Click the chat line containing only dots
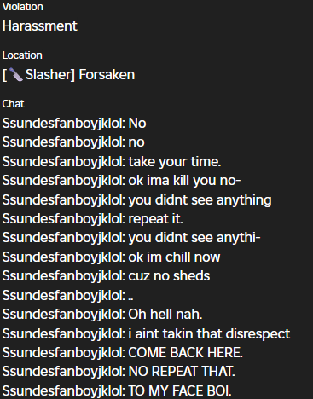 pyautogui.click(x=68, y=295)
